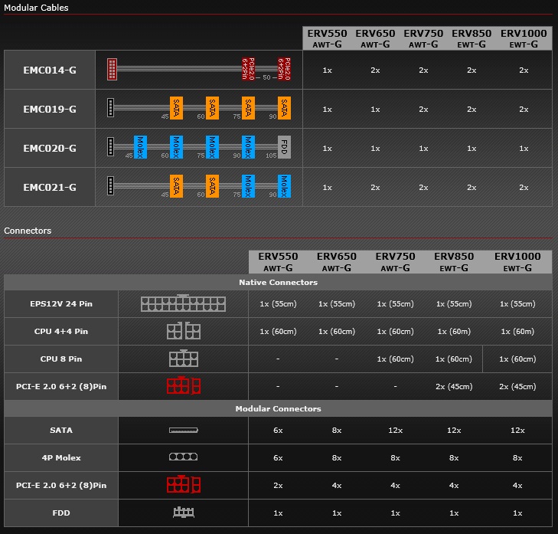
Task: Select the EMC014-G PCIe cable diagram
Action: [x=198, y=70]
